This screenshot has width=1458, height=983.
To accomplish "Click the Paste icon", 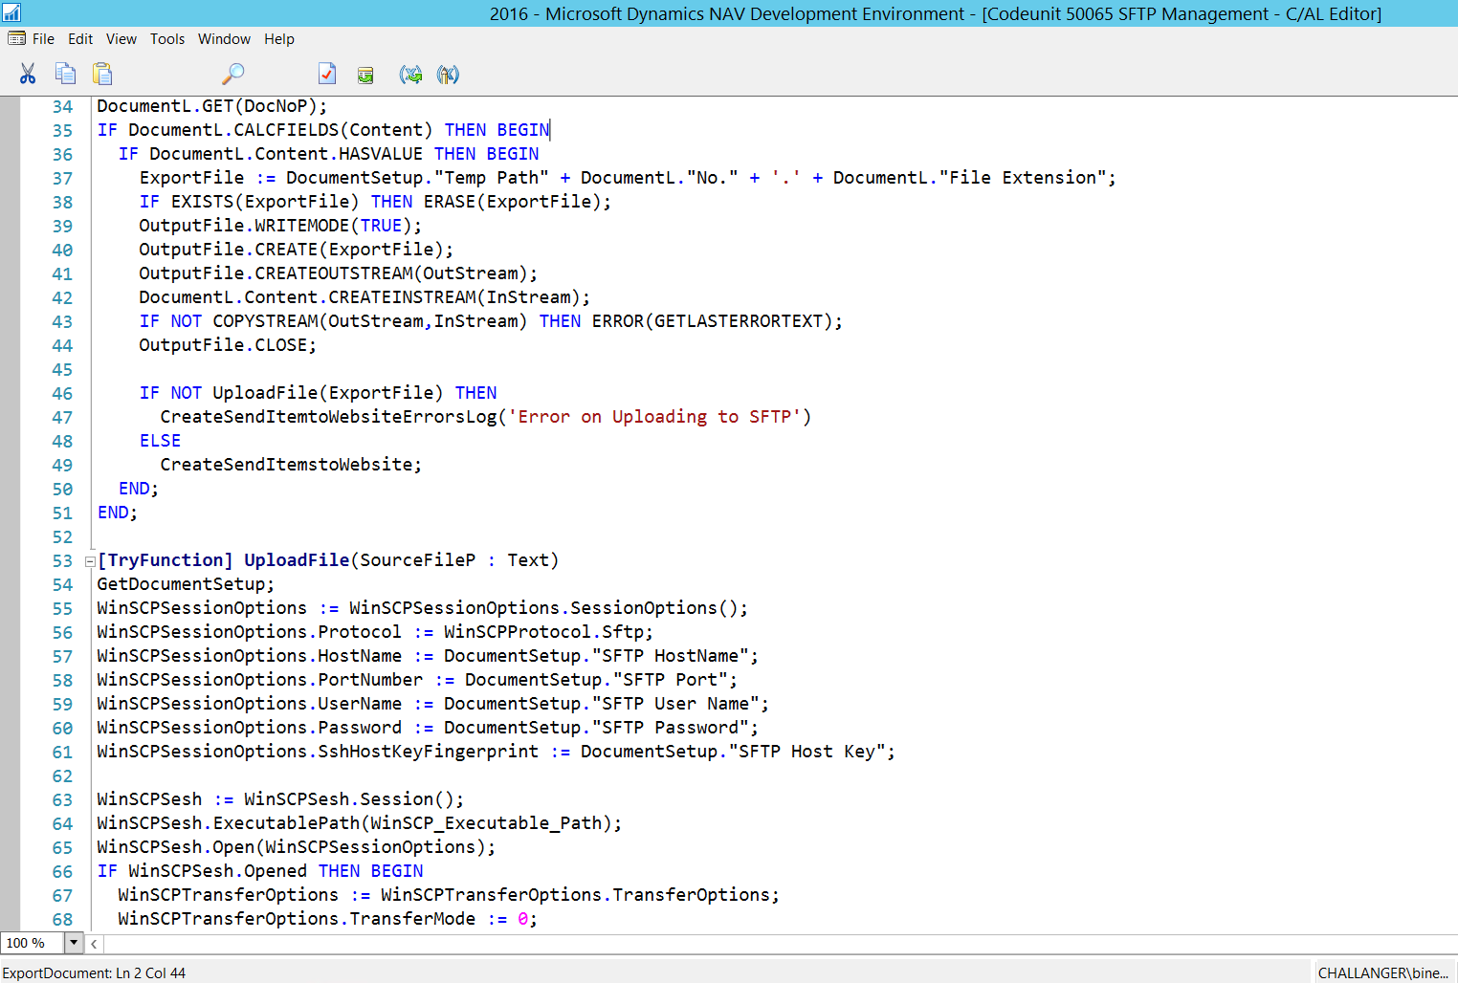I will (102, 74).
